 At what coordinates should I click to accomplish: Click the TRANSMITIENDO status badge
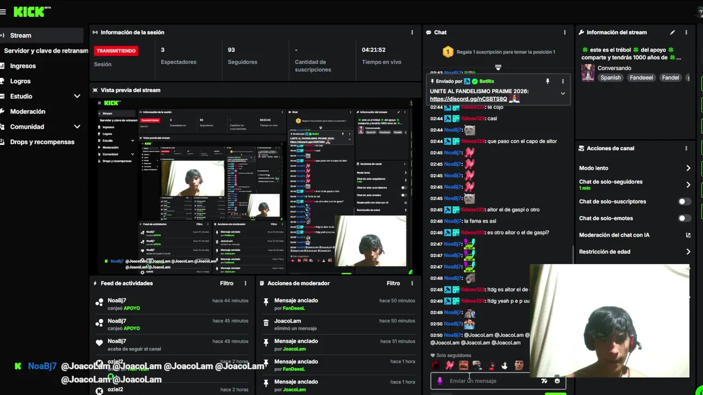(116, 50)
